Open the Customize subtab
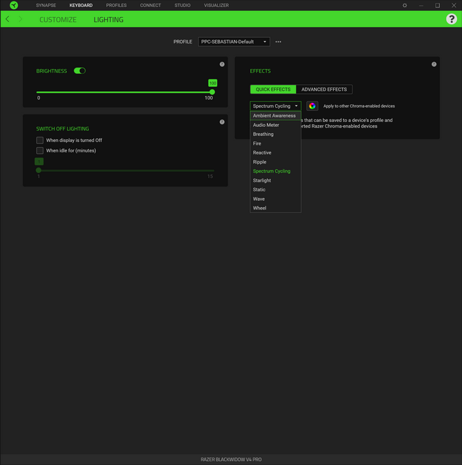 pyautogui.click(x=58, y=19)
